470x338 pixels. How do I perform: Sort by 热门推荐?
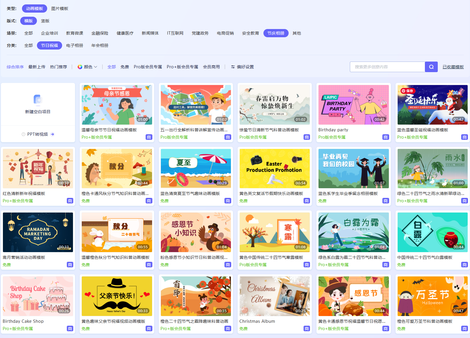(58, 67)
